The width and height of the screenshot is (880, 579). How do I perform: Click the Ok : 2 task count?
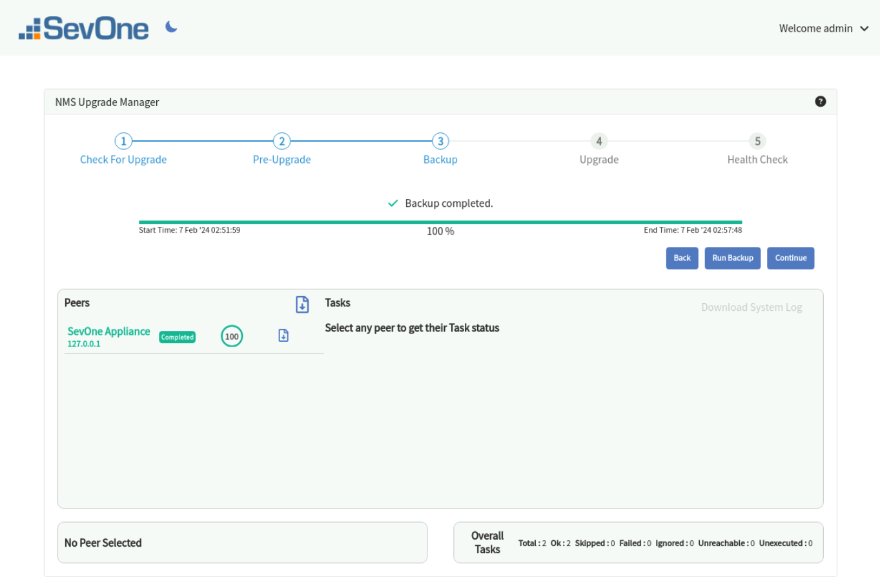(560, 543)
